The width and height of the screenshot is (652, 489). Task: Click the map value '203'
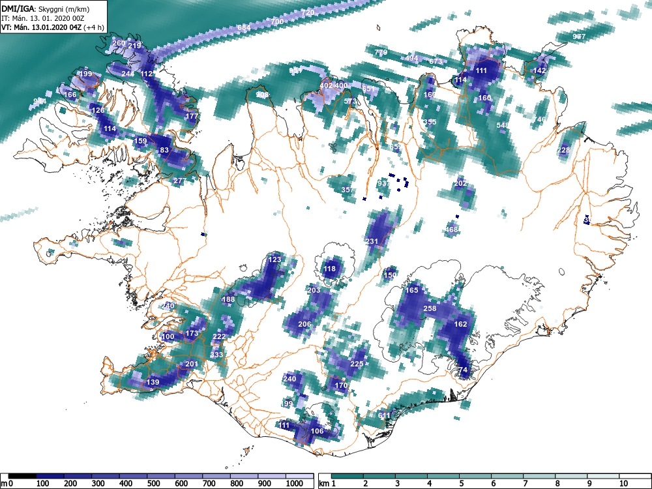click(x=314, y=290)
